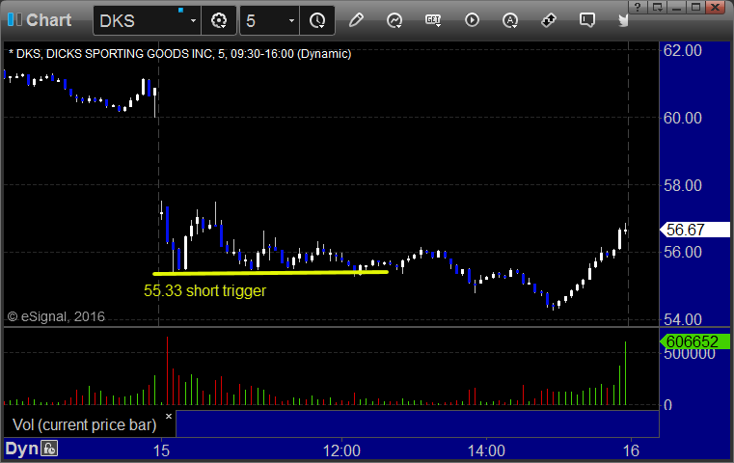Select the pencil drawing tool

point(356,20)
